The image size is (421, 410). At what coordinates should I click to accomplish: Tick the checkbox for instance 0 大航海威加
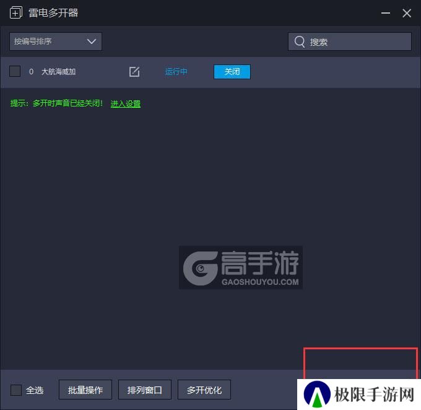tap(15, 71)
